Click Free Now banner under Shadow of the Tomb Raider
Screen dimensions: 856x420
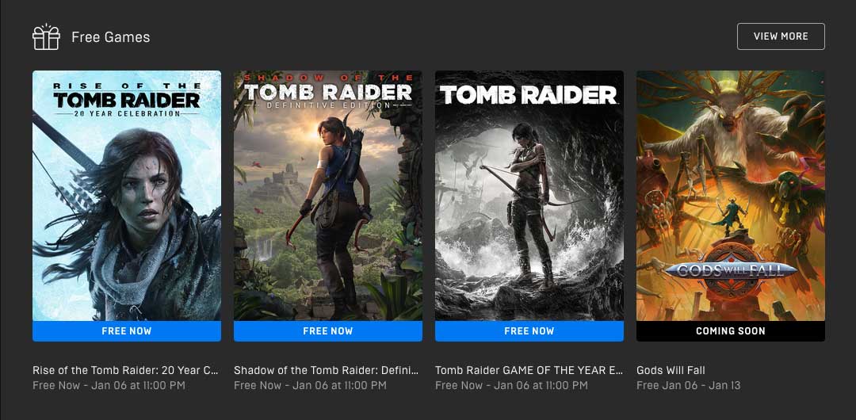pos(328,331)
